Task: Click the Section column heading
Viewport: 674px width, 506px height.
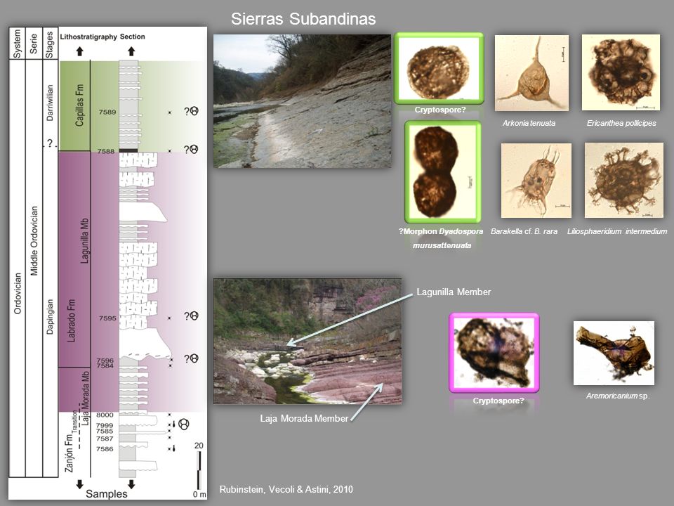Action: pos(133,37)
